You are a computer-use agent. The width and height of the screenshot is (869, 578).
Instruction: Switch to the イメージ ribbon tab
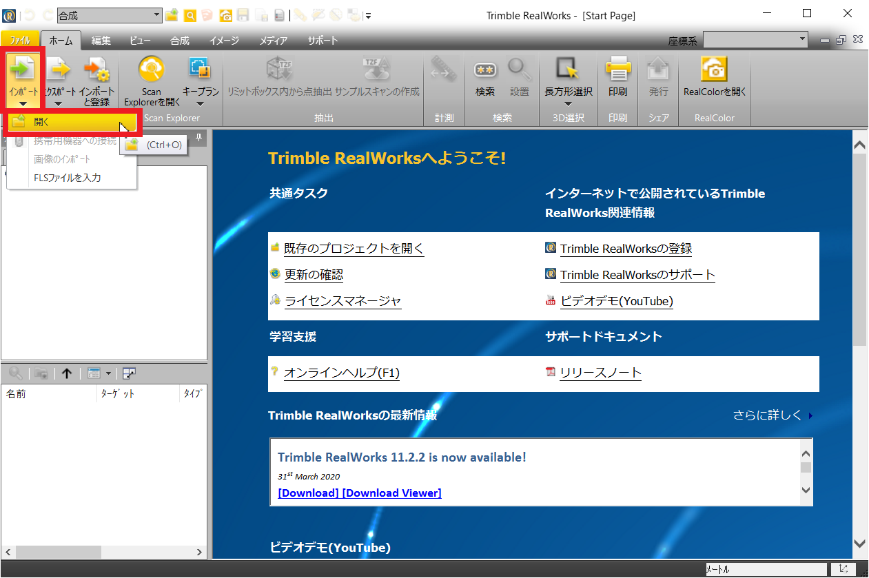click(x=224, y=41)
